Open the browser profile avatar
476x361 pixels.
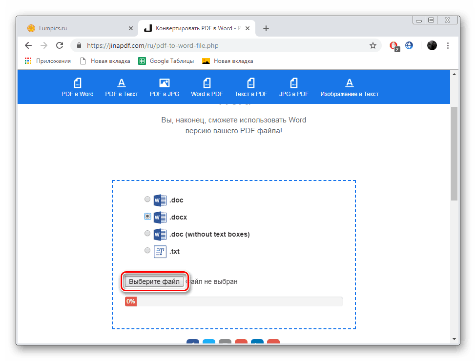[432, 45]
